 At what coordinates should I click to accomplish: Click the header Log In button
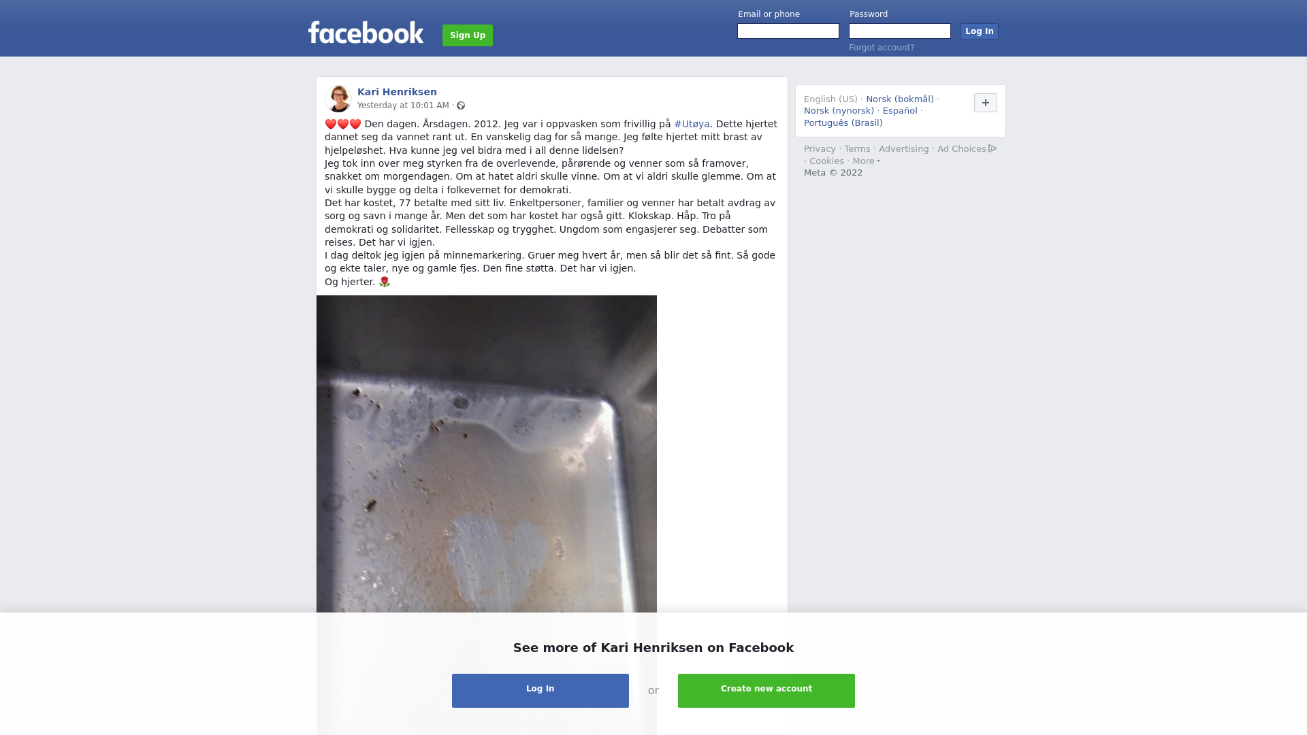(980, 31)
